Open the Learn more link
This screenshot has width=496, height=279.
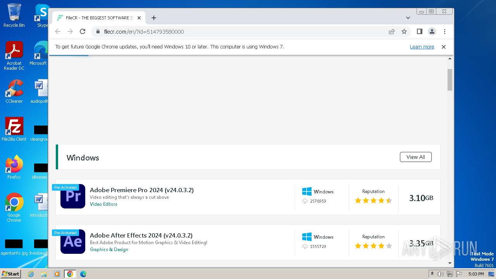pos(422,47)
